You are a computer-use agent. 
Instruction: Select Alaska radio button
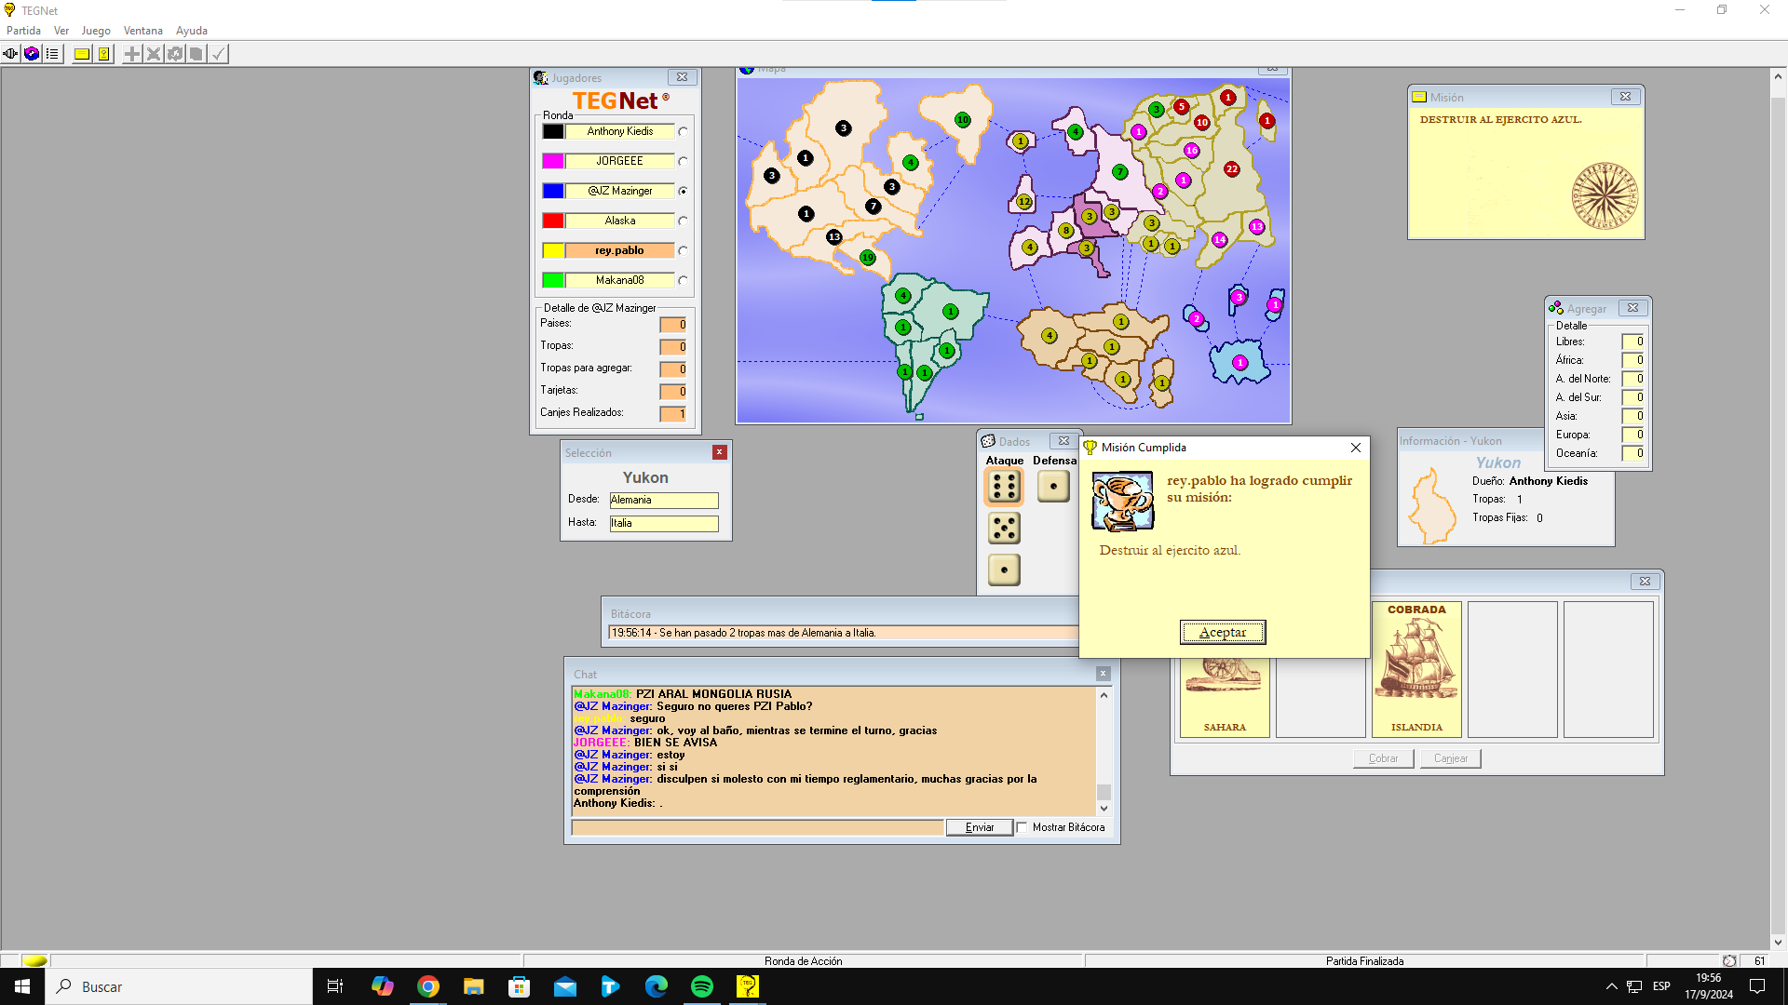(684, 221)
